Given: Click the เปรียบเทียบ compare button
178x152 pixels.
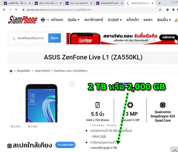Looking at the screenshot, I should pyautogui.click(x=65, y=145).
